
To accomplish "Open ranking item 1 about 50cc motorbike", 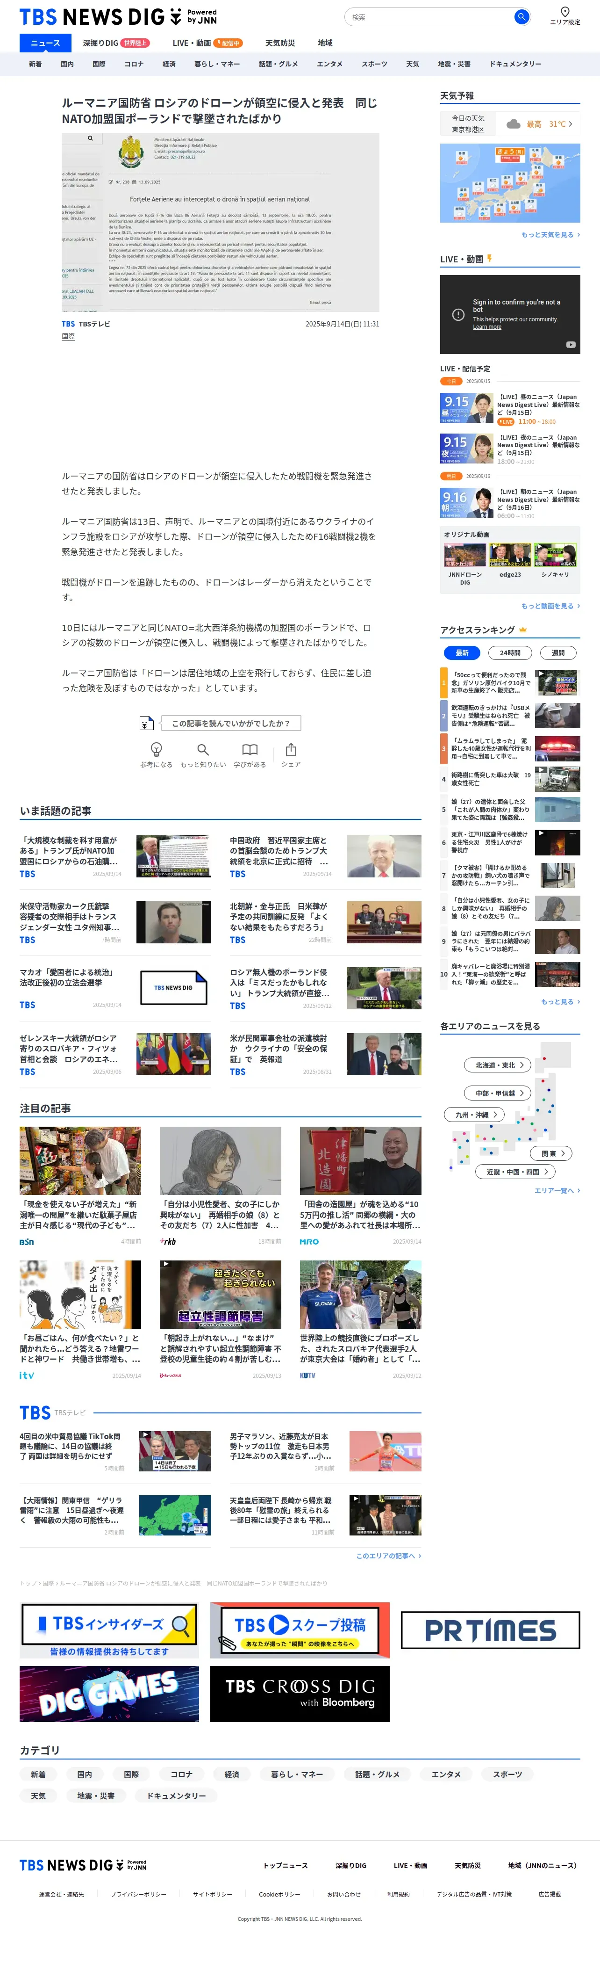I will click(510, 682).
